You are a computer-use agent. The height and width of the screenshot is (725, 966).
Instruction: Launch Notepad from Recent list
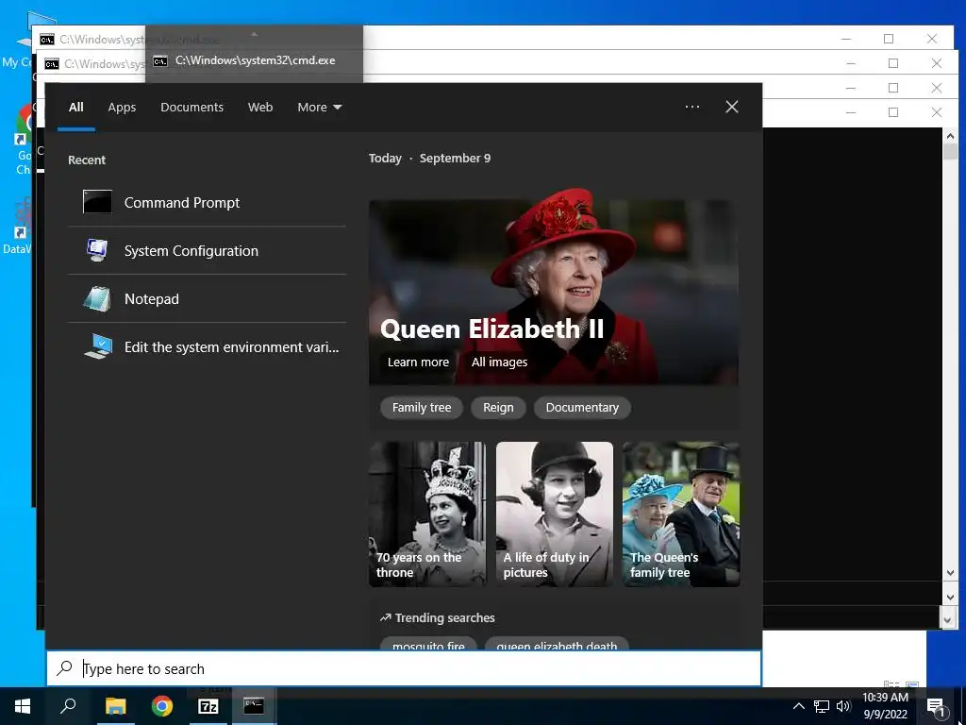pyautogui.click(x=207, y=298)
